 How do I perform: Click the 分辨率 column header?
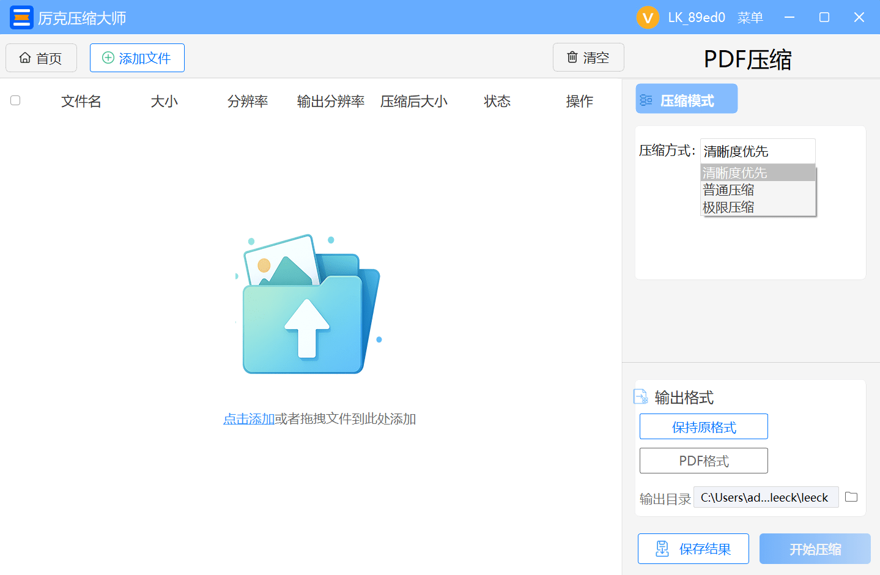pyautogui.click(x=248, y=101)
